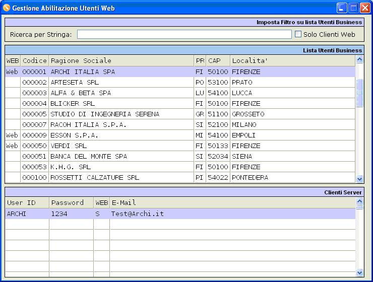Select the ROSSETTI CALZATURE SRL row
Viewport: 373px width, 282px height.
tap(180, 177)
